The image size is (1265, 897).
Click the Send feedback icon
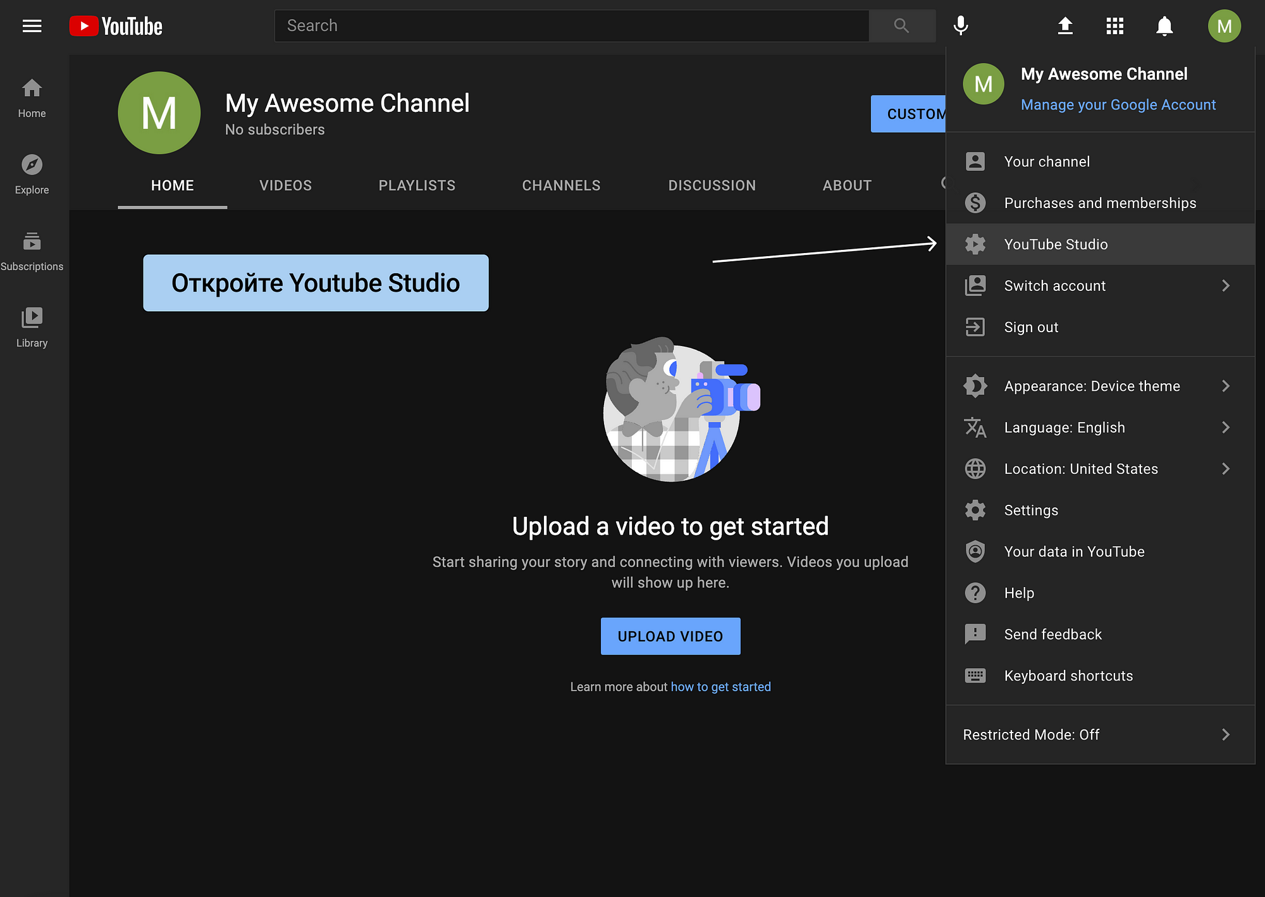975,634
